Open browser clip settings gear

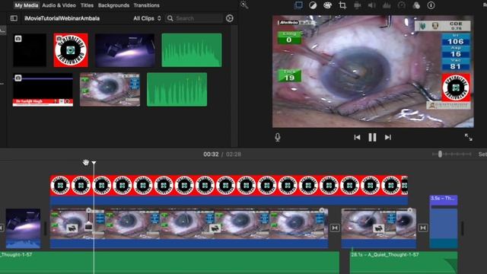230,18
